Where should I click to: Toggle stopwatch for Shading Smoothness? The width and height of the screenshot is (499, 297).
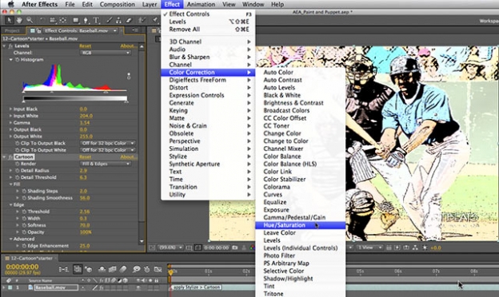tap(24, 198)
